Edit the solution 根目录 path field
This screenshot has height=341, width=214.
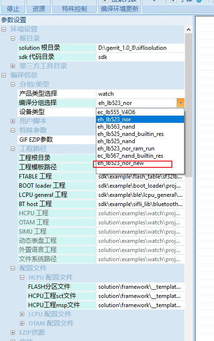tap(140, 48)
